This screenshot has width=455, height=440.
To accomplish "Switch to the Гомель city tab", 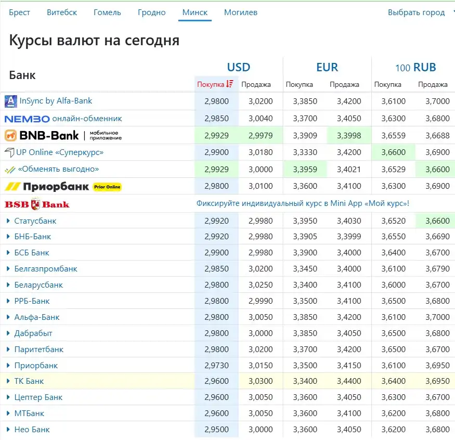I will point(107,12).
